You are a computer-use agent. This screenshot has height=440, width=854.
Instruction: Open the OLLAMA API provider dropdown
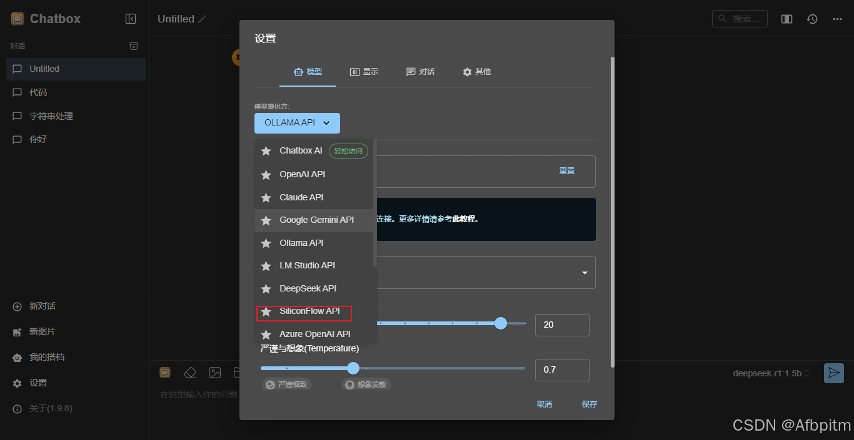(x=297, y=123)
